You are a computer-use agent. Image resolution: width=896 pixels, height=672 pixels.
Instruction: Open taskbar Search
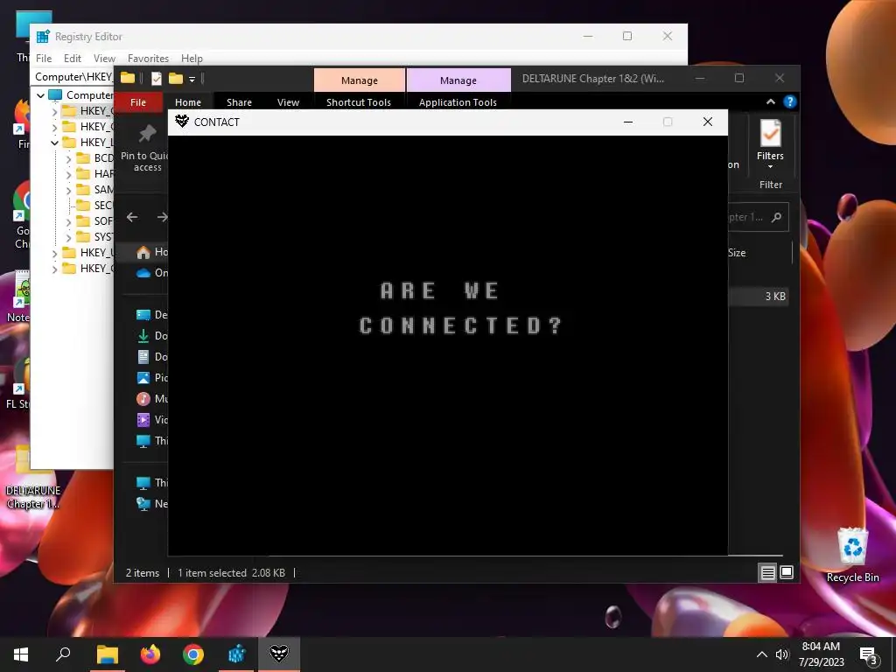63,654
